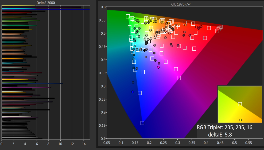Click the 10 label on DeltaE axis
264x150 pixels.
(60, 144)
